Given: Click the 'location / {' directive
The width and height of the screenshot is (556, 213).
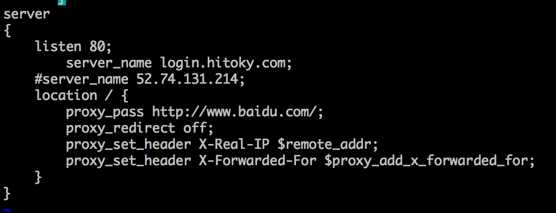Looking at the screenshot, I should (x=82, y=96).
